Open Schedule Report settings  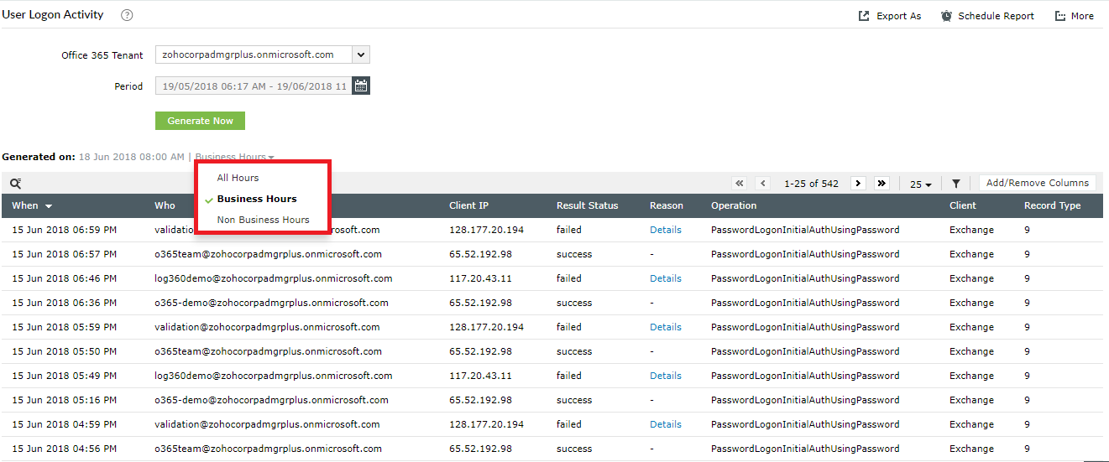coord(987,16)
